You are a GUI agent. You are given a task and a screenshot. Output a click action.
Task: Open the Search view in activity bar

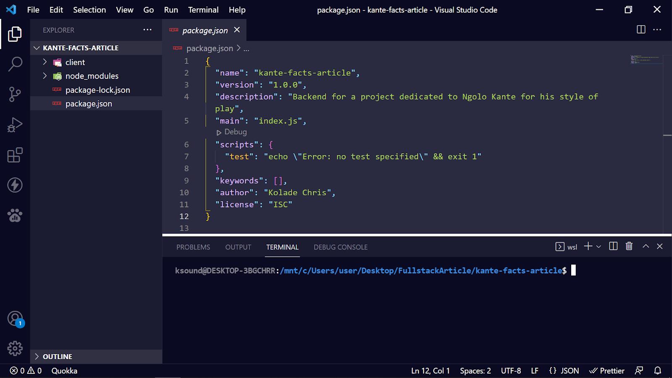15,64
